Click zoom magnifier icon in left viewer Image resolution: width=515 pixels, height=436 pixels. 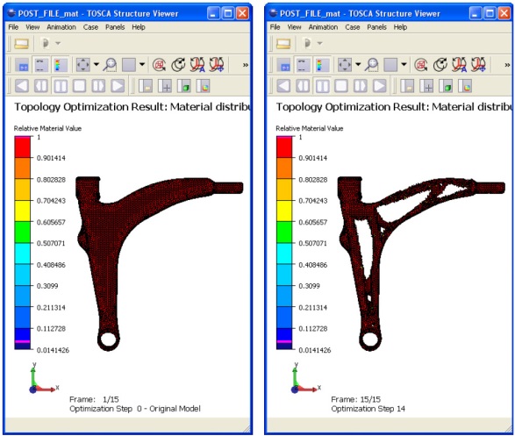(110, 65)
